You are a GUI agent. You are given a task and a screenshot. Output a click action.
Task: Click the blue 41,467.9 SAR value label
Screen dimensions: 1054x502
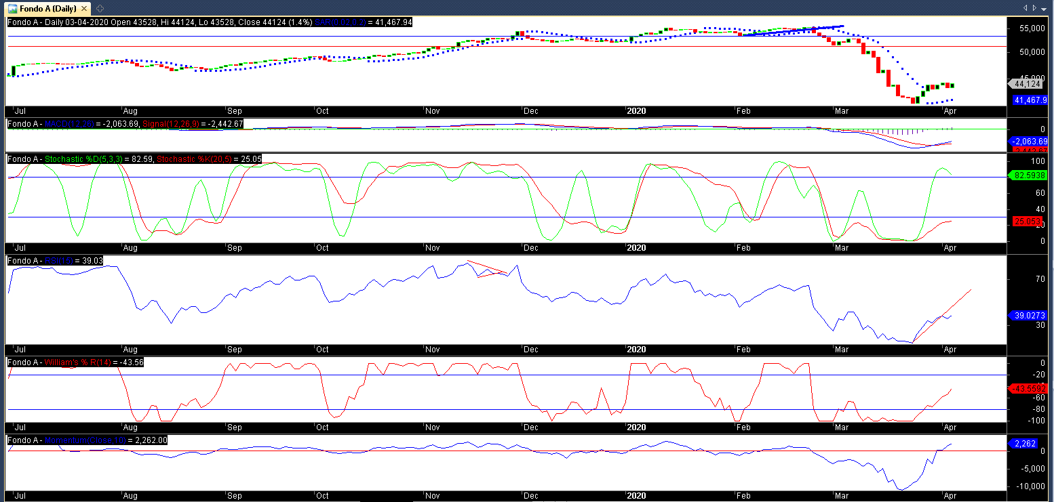(1030, 100)
